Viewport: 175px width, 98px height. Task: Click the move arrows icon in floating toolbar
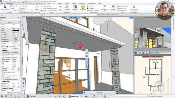(x=87, y=59)
